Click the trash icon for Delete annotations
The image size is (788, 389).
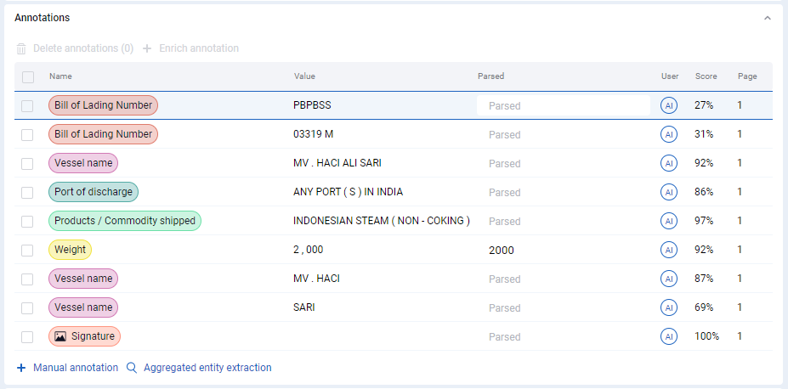pyautogui.click(x=21, y=48)
